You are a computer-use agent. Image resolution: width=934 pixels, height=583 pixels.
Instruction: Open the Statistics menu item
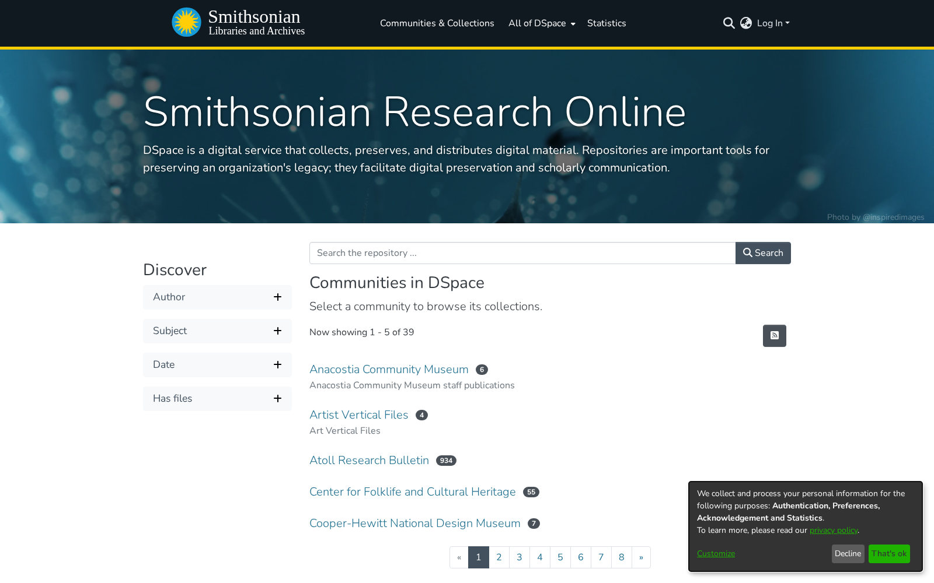pos(607,23)
